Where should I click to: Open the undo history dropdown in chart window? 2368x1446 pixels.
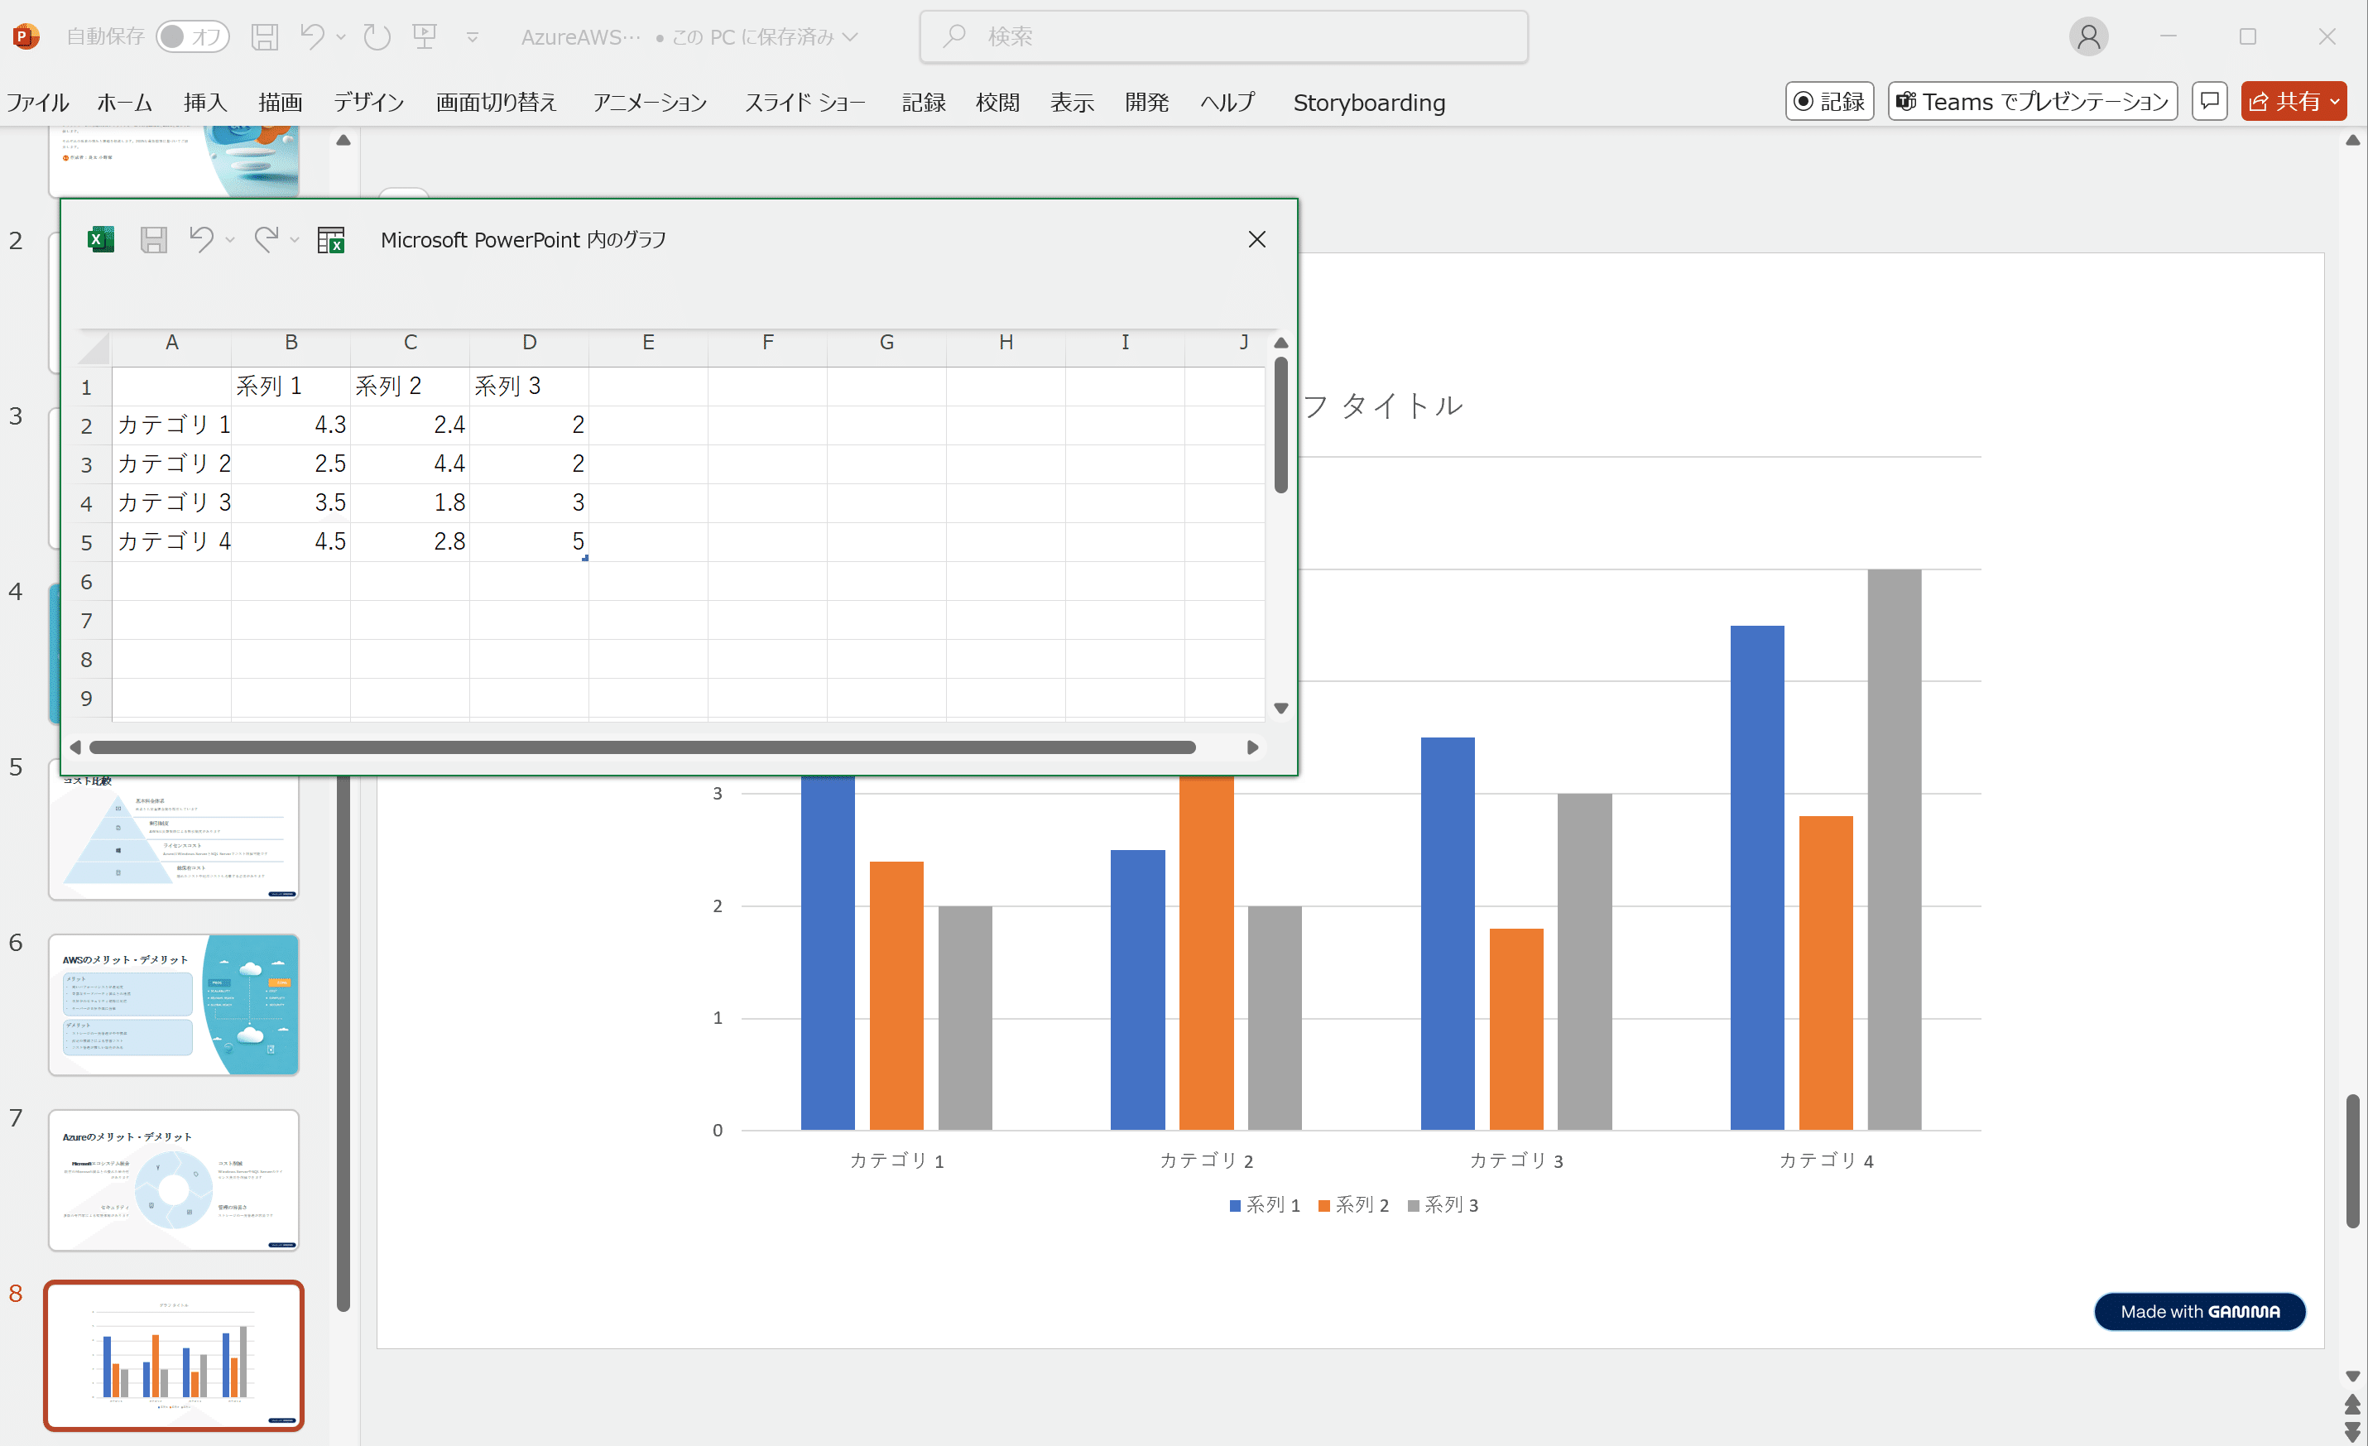click(x=231, y=240)
